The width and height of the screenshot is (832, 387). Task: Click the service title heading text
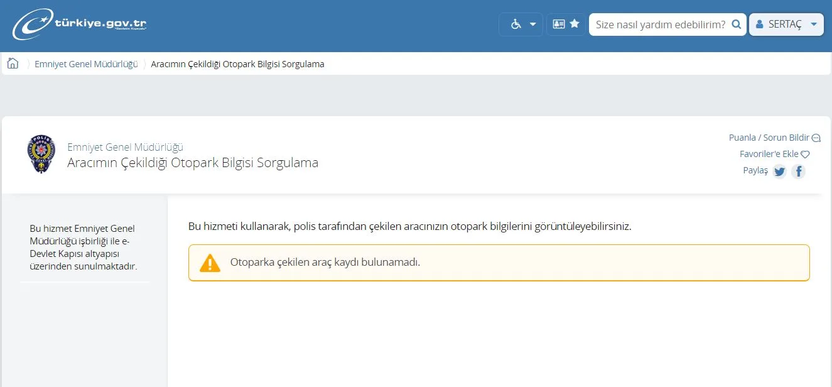click(193, 163)
